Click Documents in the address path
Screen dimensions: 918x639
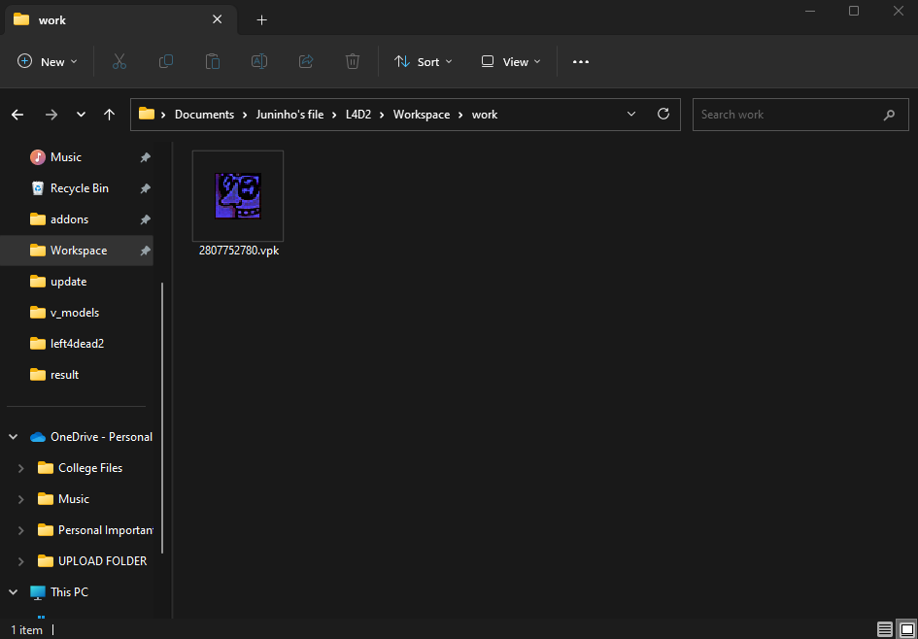pos(204,115)
